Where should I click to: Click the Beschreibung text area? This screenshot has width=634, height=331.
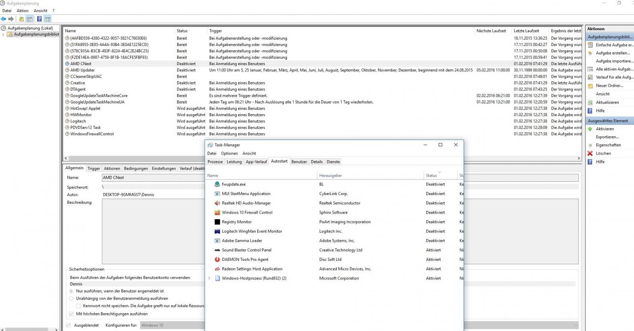coord(340,232)
